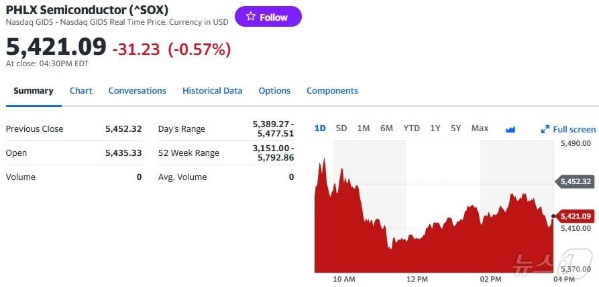This screenshot has height=287, width=599.
Task: Click the star icon in Follow button
Action: click(x=250, y=17)
